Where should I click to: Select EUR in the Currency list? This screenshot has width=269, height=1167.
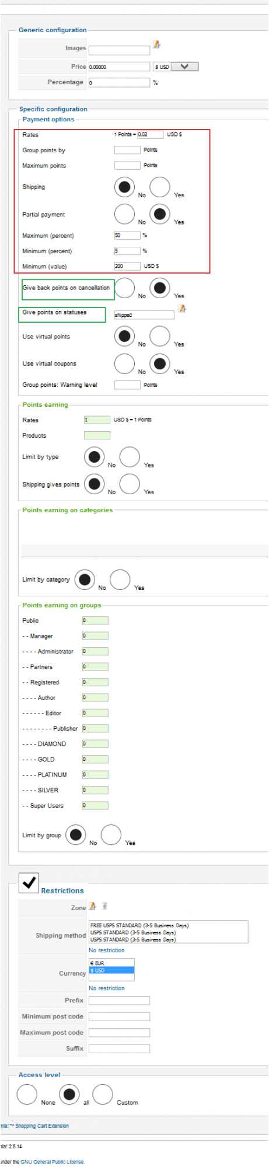click(x=111, y=963)
